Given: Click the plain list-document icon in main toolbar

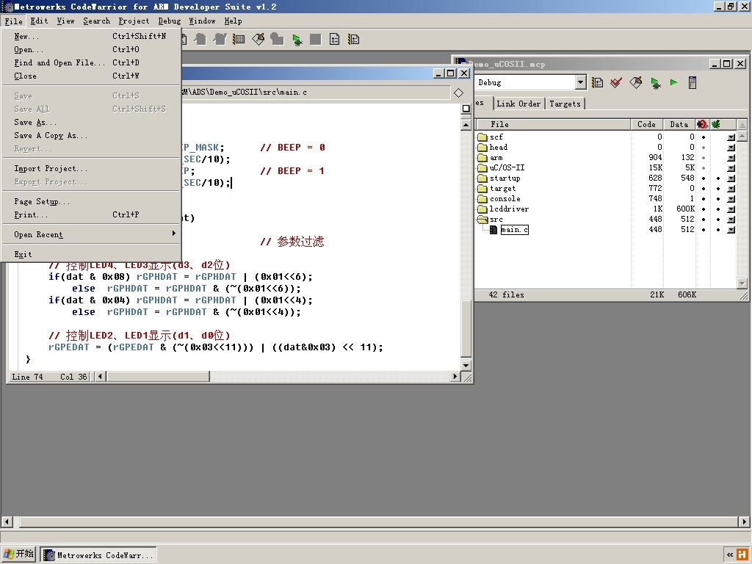Looking at the screenshot, I should [334, 40].
